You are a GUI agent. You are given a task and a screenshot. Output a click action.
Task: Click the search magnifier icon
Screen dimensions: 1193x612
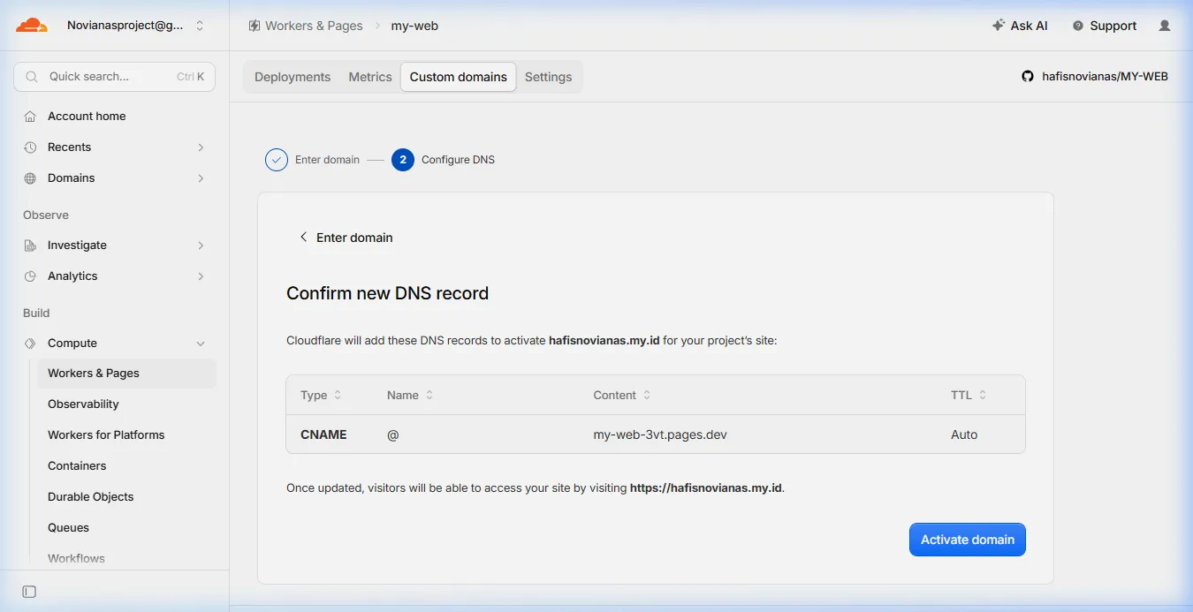pos(32,77)
